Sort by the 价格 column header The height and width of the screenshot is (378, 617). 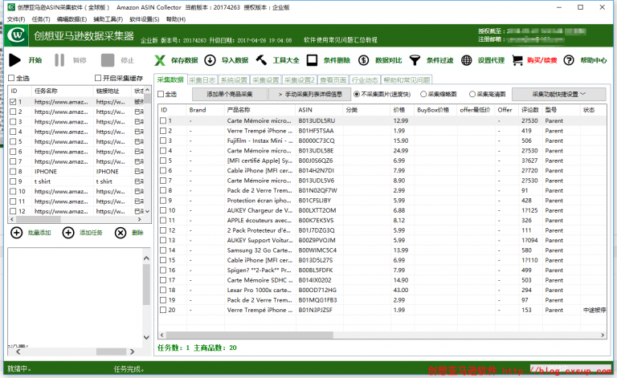(402, 110)
